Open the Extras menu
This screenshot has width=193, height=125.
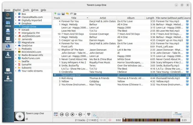pyautogui.click(x=35, y=10)
